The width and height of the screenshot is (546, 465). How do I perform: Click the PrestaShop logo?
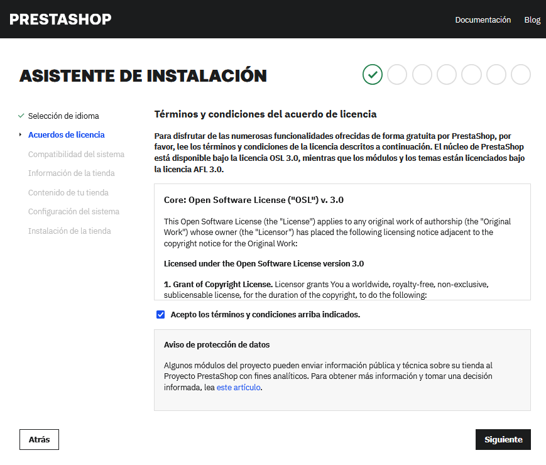(x=60, y=19)
